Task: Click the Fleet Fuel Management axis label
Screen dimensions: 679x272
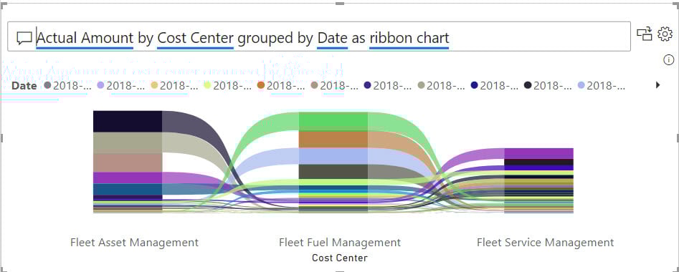Action: coord(340,242)
